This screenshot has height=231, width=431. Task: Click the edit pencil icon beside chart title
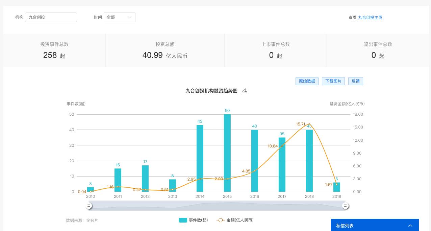245,91
